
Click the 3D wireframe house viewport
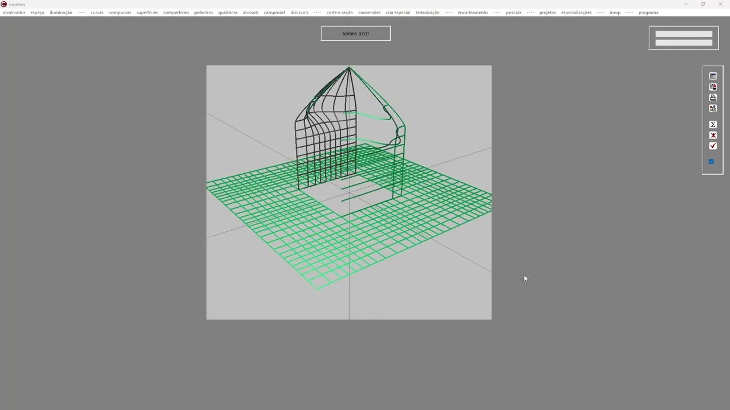(x=349, y=192)
